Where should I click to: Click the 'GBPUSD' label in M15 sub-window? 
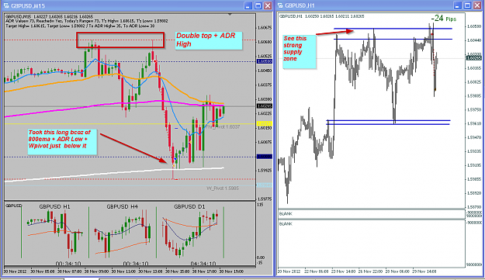click(14, 206)
